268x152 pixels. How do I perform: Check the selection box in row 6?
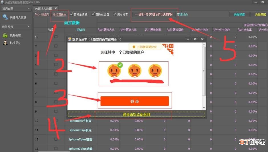[56, 83]
